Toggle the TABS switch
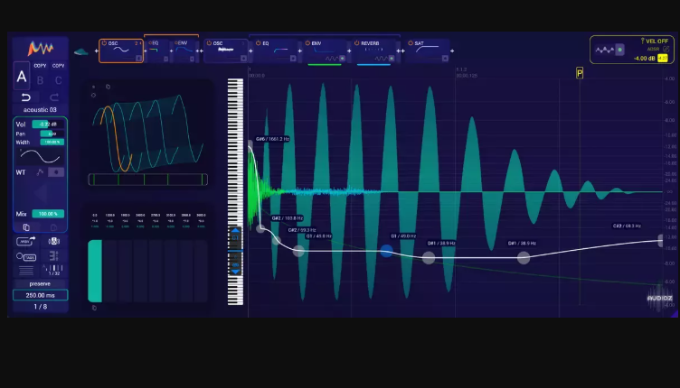This screenshot has height=388, width=680. [26, 256]
